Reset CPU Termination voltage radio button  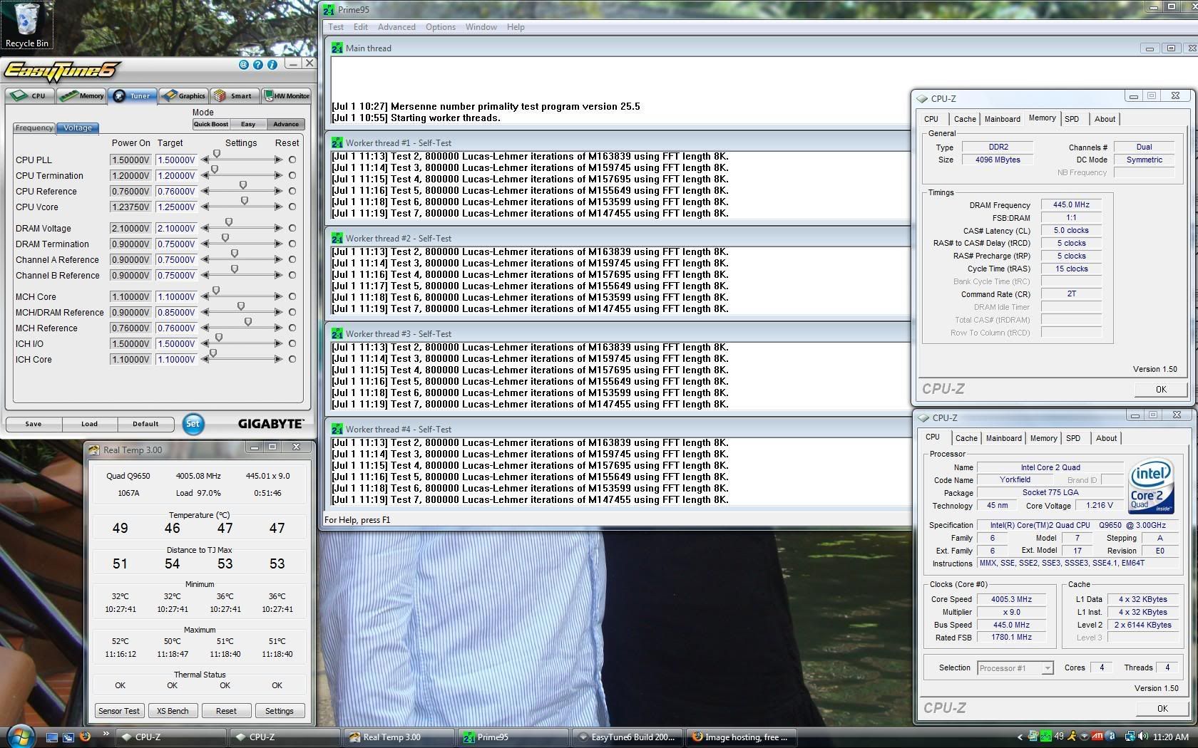292,176
